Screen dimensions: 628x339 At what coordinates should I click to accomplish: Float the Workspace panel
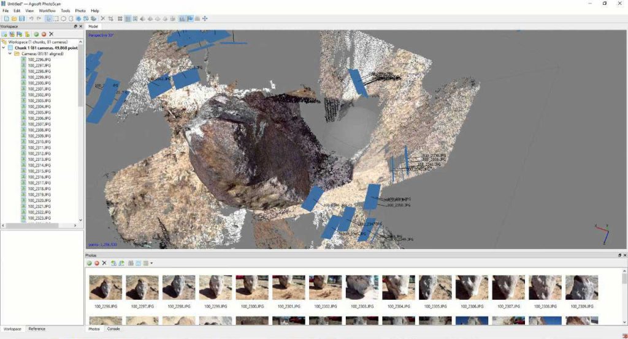pos(75,26)
